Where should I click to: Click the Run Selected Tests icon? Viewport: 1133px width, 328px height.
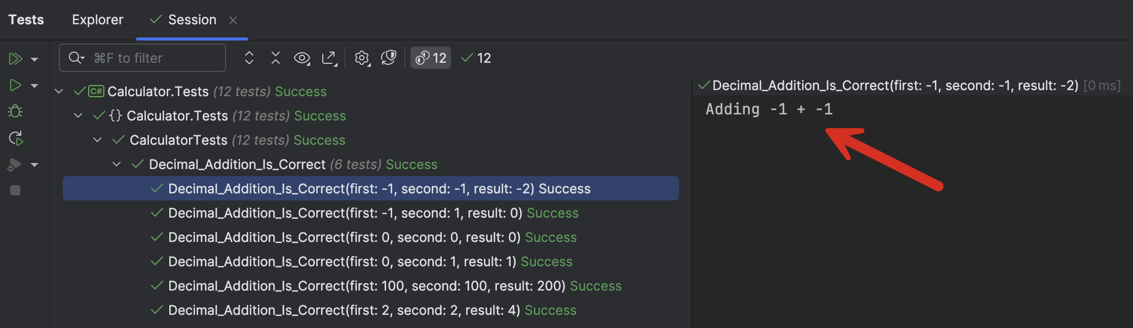(x=15, y=85)
